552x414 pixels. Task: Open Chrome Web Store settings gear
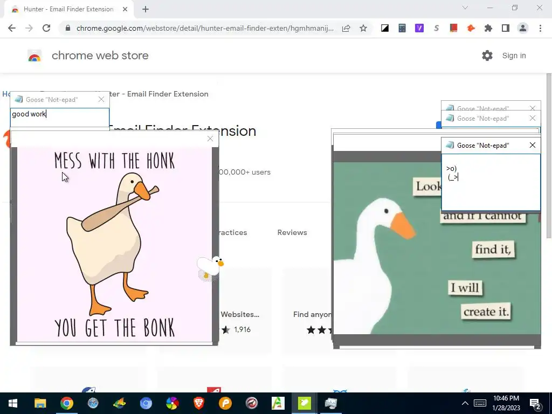coord(487,56)
